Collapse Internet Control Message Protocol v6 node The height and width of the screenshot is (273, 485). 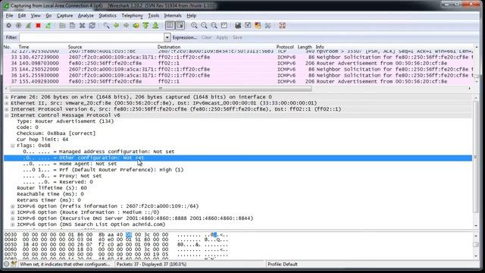click(7, 115)
